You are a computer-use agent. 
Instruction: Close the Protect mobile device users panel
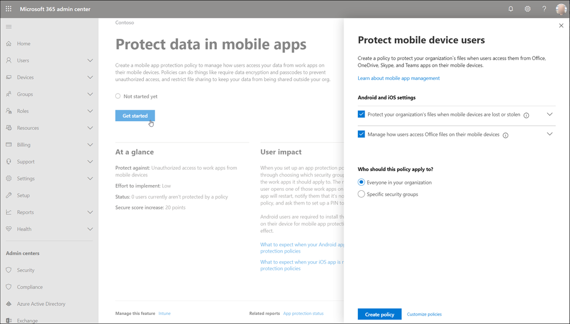(x=561, y=26)
